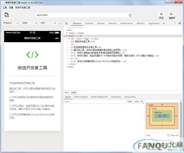Open DevTools more options menu icon
The width and height of the screenshot is (184, 153).
[175, 23]
